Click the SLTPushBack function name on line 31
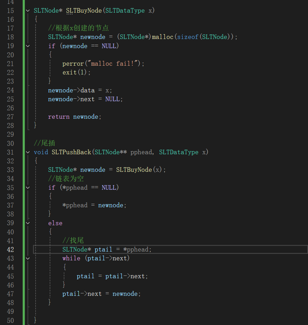Image resolution: width=308 pixels, height=325 pixels. [71, 152]
